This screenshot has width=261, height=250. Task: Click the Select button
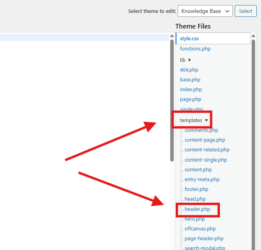pos(245,11)
